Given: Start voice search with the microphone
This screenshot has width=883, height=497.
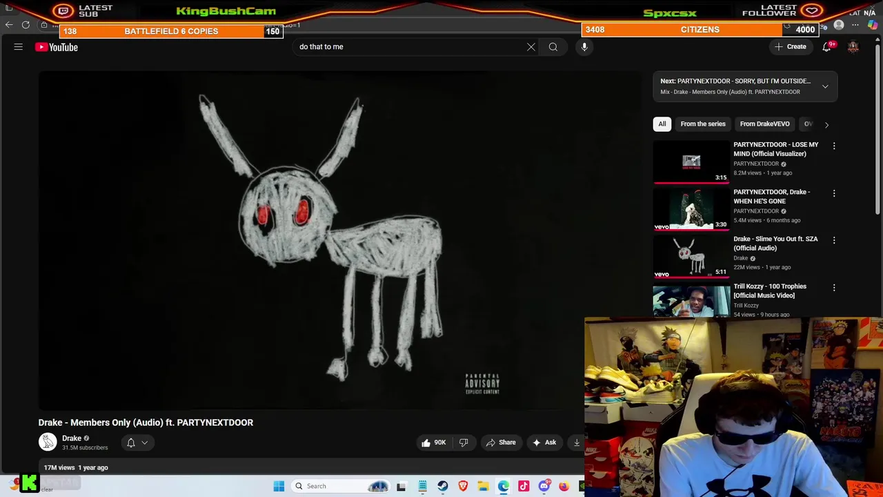Looking at the screenshot, I should pyautogui.click(x=584, y=47).
